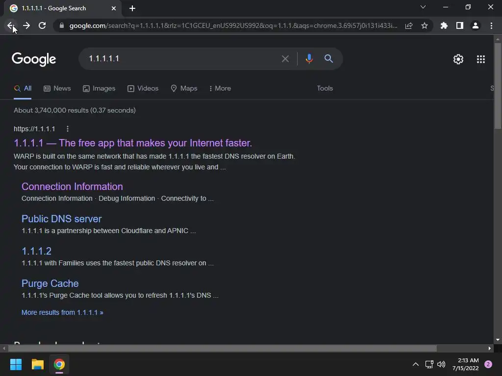View site info via padlock icon

(62, 25)
